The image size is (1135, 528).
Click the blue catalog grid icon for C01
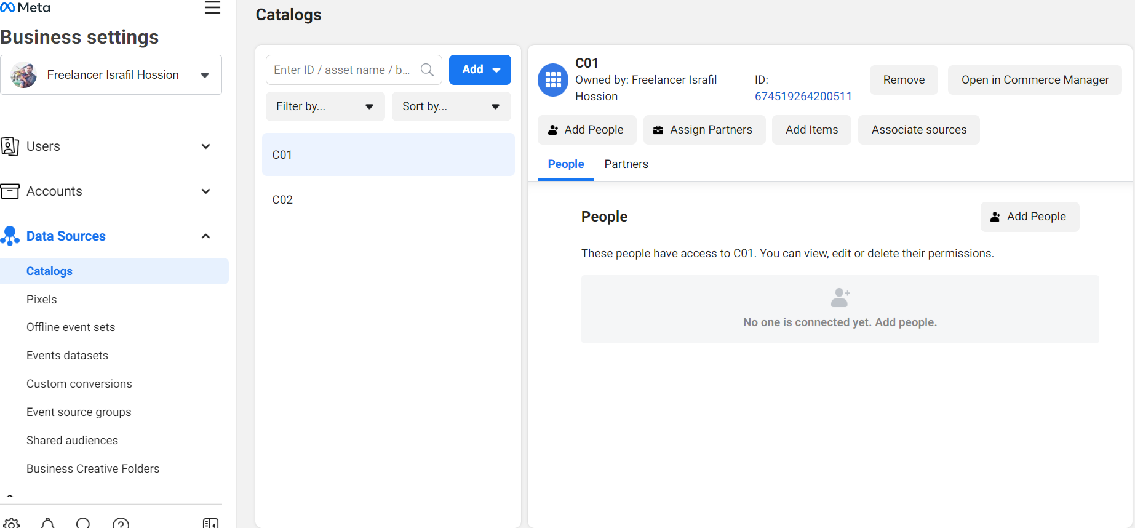tap(553, 80)
